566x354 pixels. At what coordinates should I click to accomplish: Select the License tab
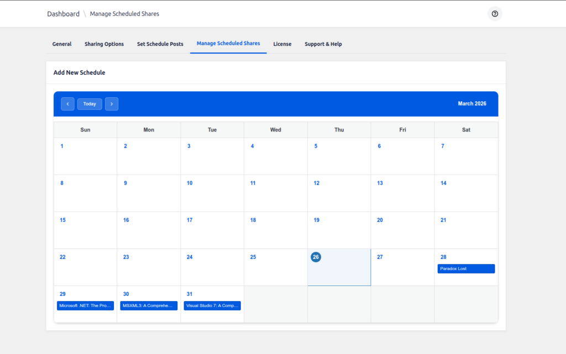click(282, 44)
